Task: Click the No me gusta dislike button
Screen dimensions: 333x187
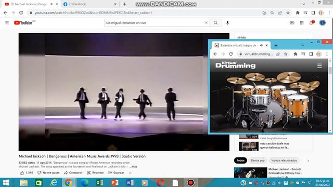Action: [x=48, y=173]
